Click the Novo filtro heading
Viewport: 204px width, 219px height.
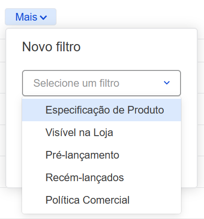tap(51, 47)
